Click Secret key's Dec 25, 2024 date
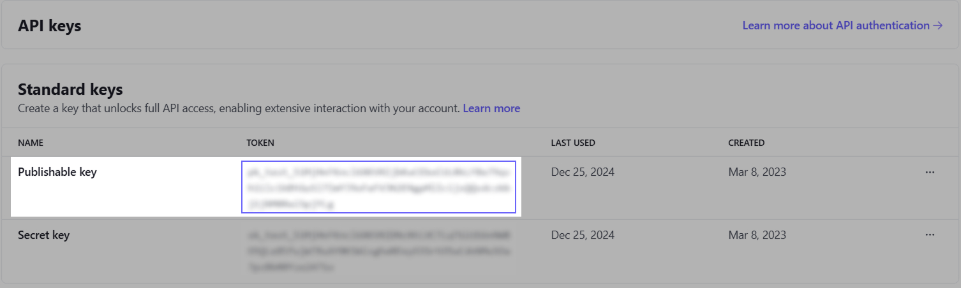This screenshot has height=288, width=961. pos(583,235)
